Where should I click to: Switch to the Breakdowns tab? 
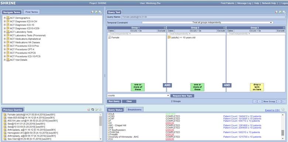tap(134, 110)
